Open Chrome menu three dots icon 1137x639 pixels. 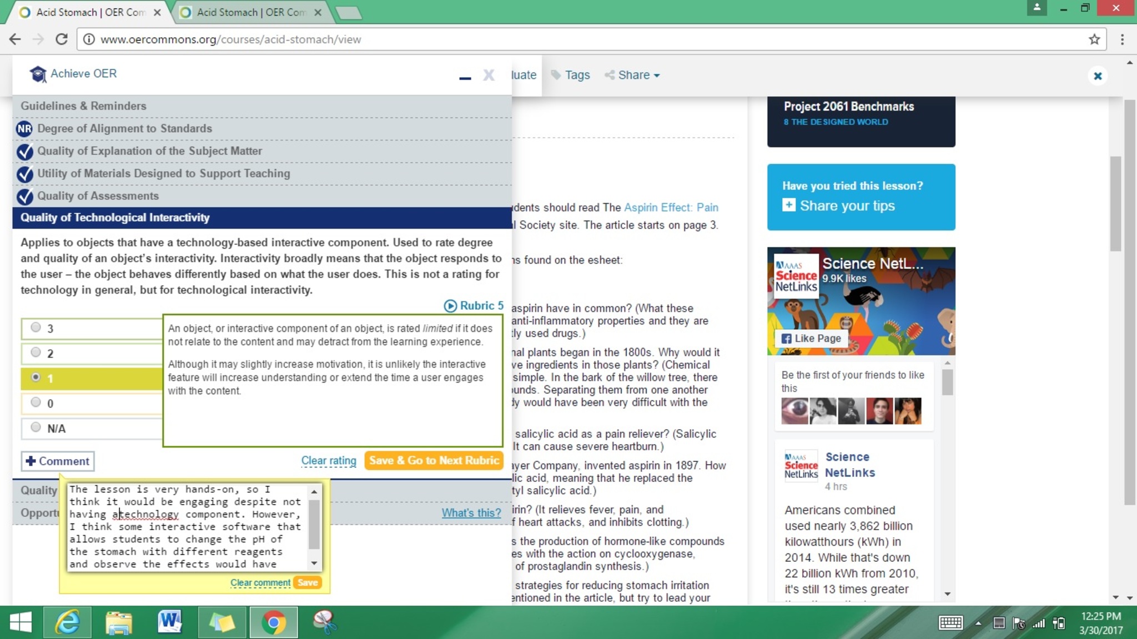point(1122,39)
